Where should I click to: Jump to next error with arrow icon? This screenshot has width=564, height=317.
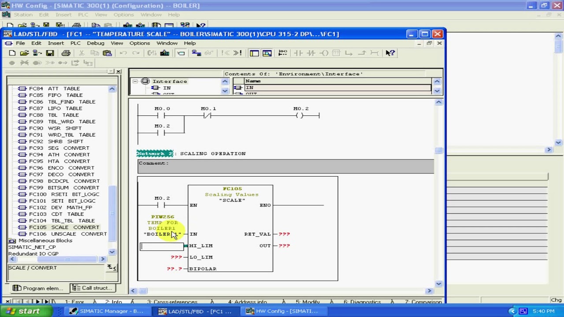238,53
